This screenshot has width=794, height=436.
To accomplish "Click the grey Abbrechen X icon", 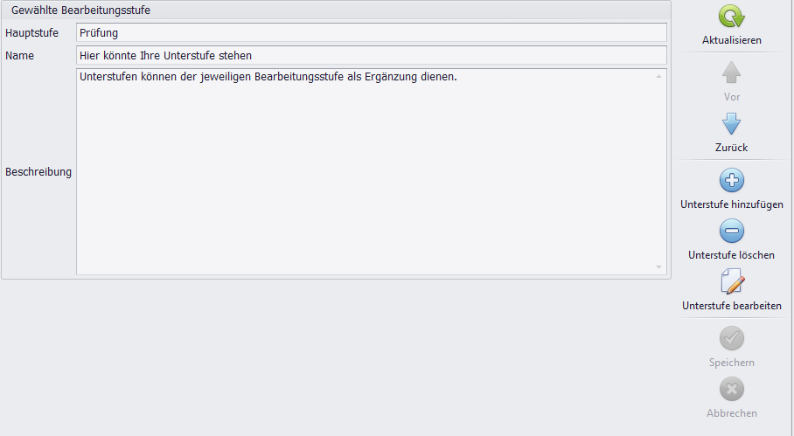I will [731, 389].
